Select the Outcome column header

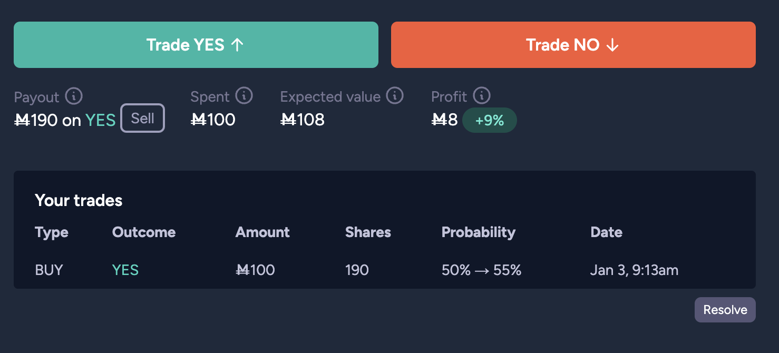[144, 232]
